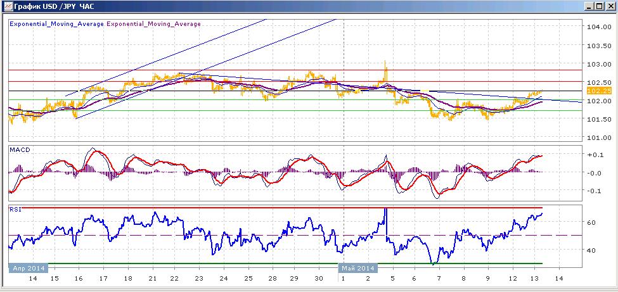The height and width of the screenshot is (292, 618).
Task: Click date label 13 on time axis
Action: pyautogui.click(x=534, y=279)
